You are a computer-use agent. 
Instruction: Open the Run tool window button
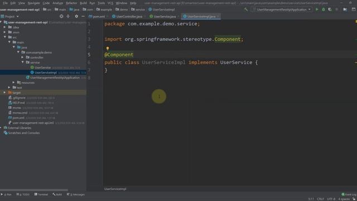6,194
